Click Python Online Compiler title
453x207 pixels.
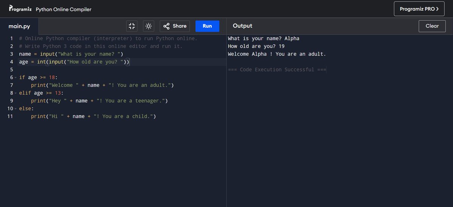click(x=63, y=9)
